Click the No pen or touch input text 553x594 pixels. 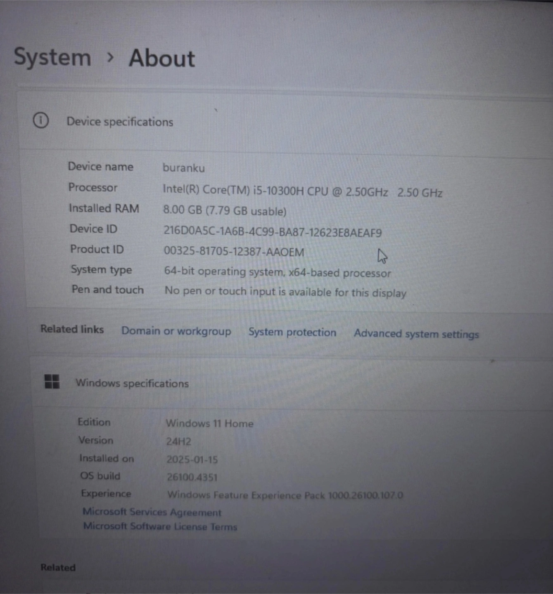click(285, 292)
